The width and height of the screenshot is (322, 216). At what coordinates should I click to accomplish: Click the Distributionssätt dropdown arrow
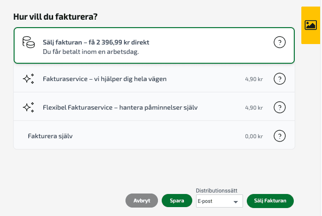pos(236,202)
